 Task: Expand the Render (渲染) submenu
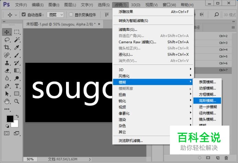(153, 119)
